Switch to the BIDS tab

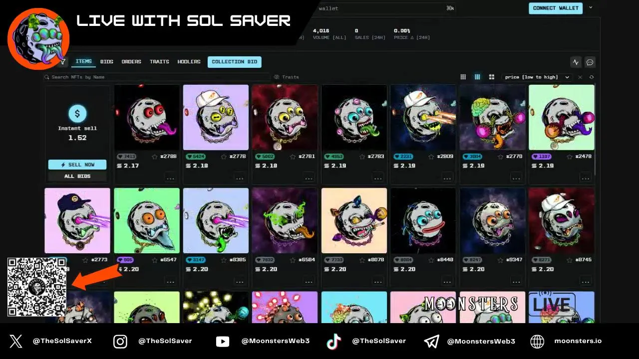click(x=107, y=62)
